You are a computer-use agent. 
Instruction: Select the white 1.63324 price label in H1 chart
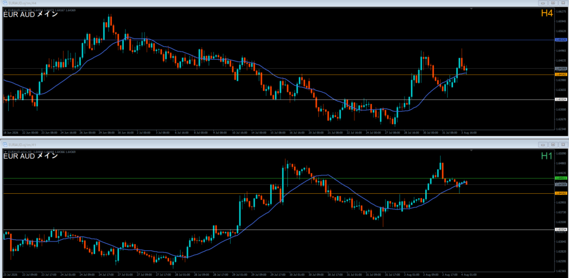coord(561,230)
